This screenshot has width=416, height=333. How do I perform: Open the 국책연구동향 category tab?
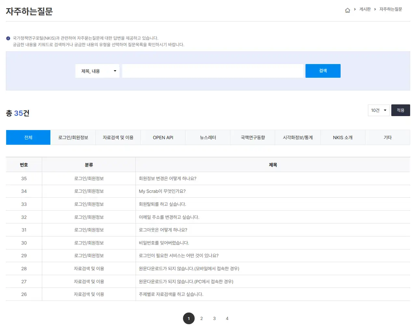click(x=253, y=137)
